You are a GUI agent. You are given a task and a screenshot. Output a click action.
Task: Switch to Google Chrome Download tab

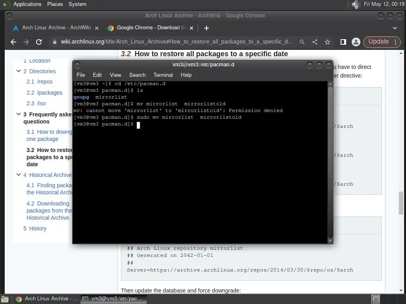pyautogui.click(x=151, y=28)
